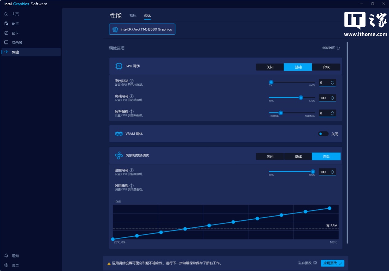Open 设置 gear icon at bottom left
The height and width of the screenshot is (271, 389).
(x=6, y=265)
